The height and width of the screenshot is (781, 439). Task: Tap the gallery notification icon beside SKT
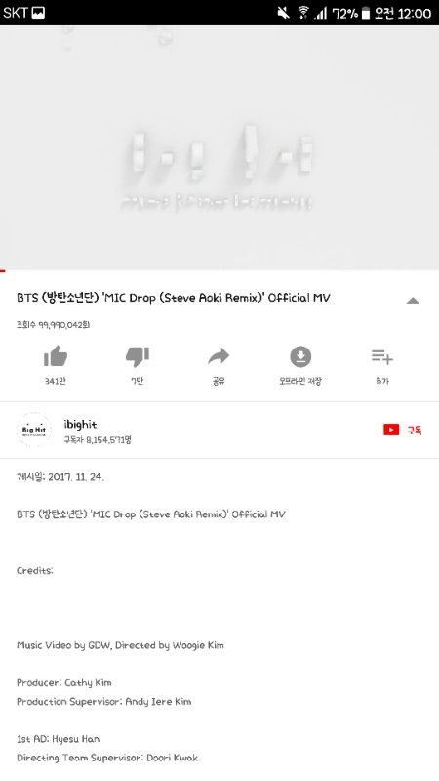[38, 13]
